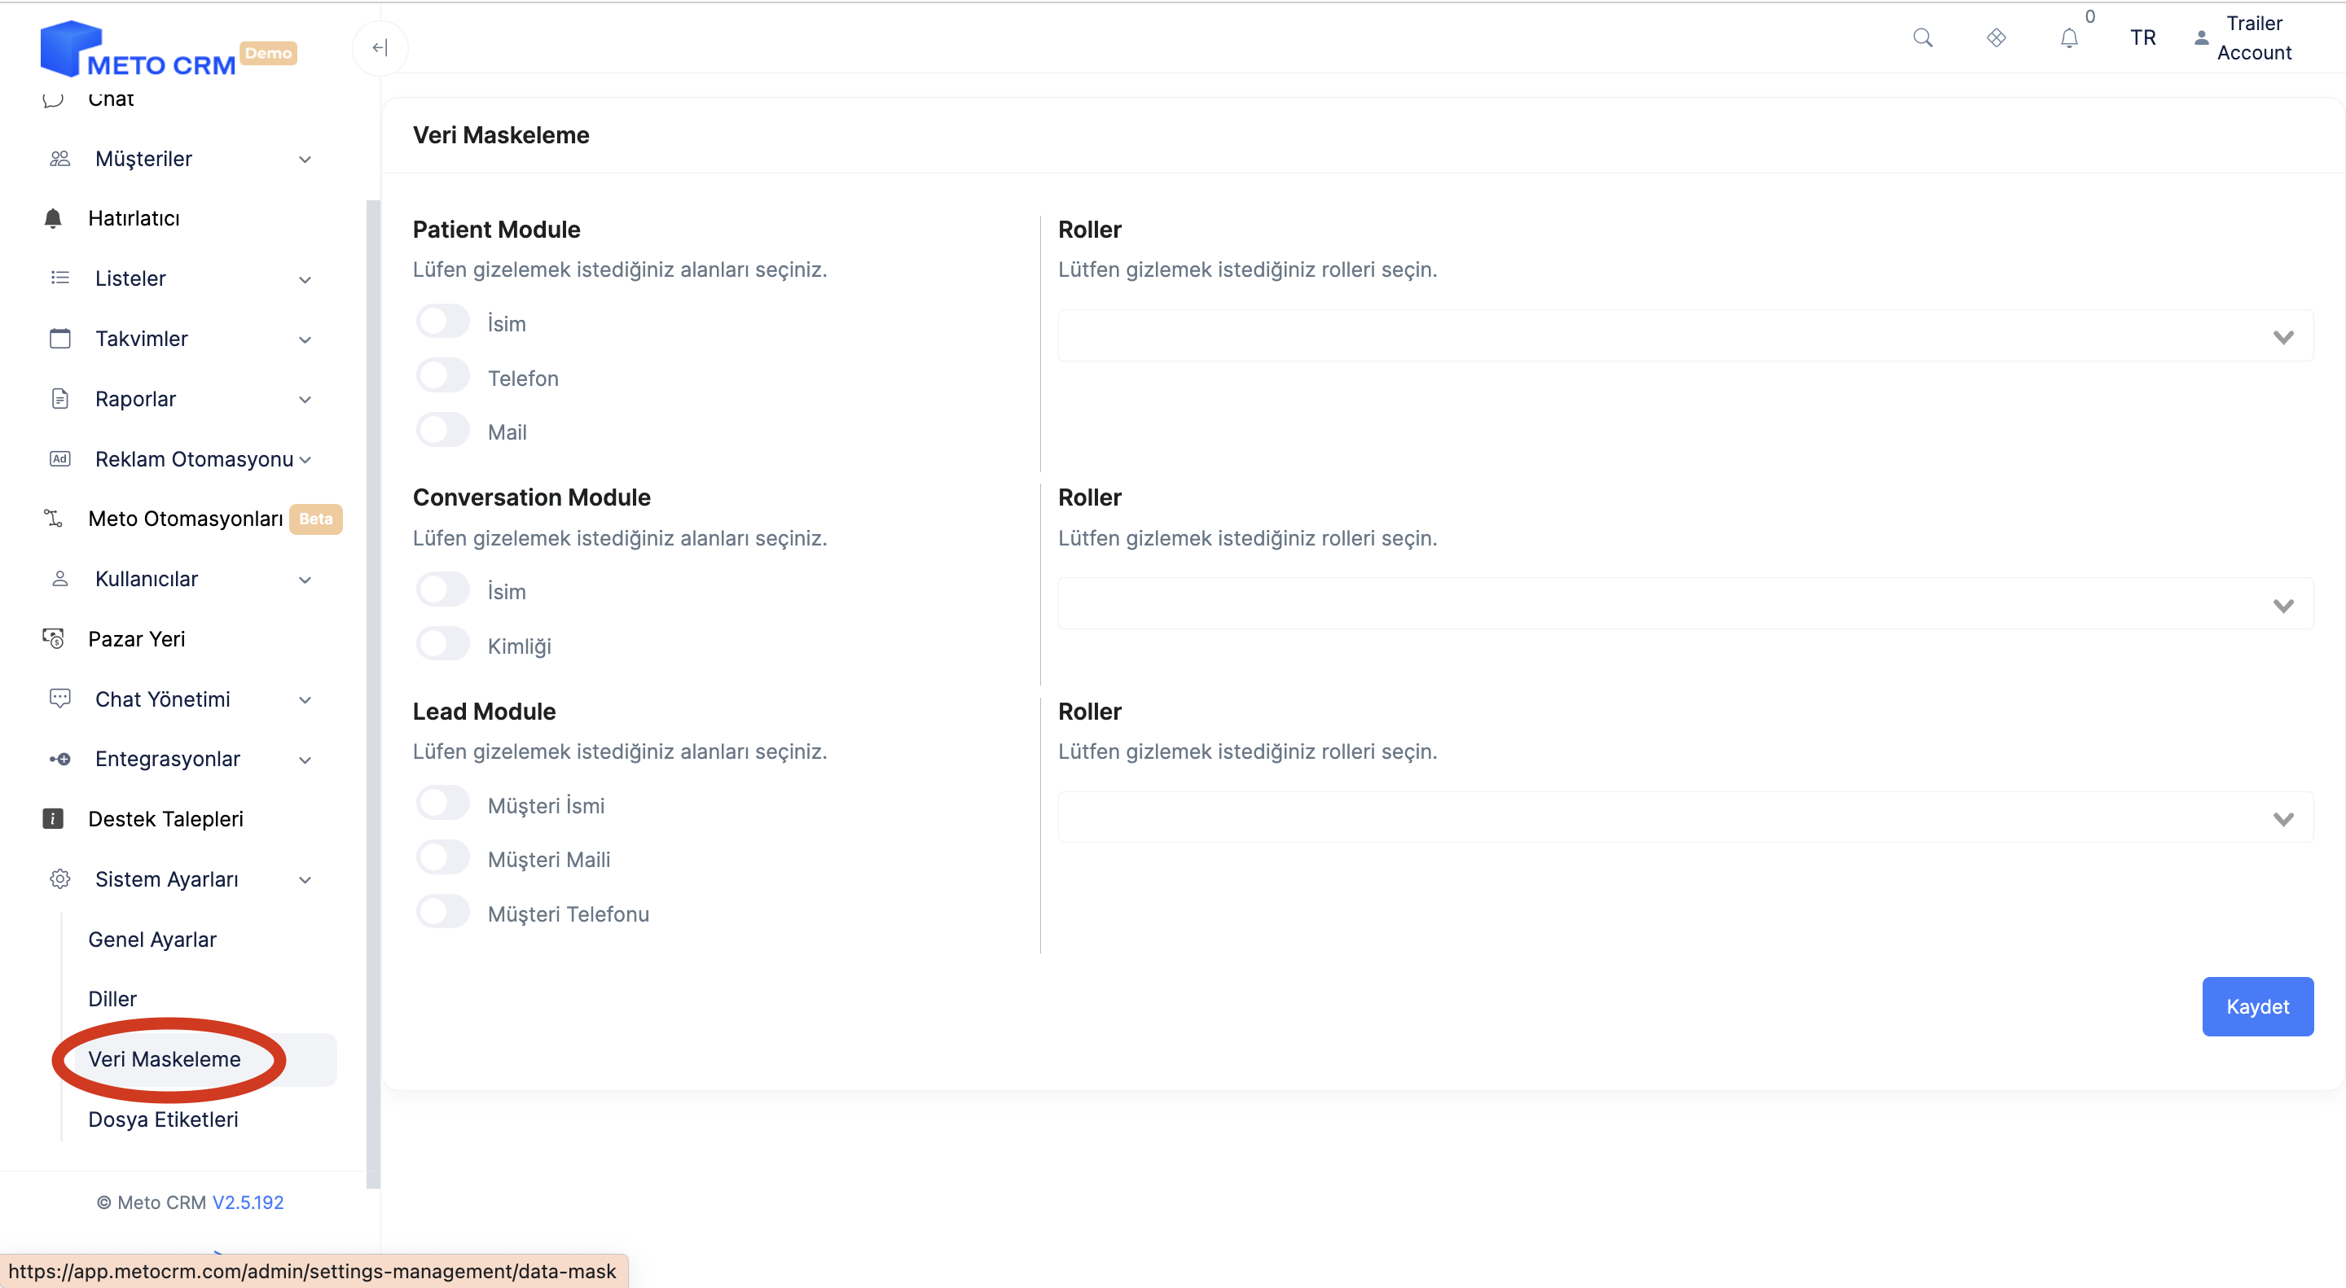
Task: Open the Patient Module roles dropdown
Action: 1685,336
